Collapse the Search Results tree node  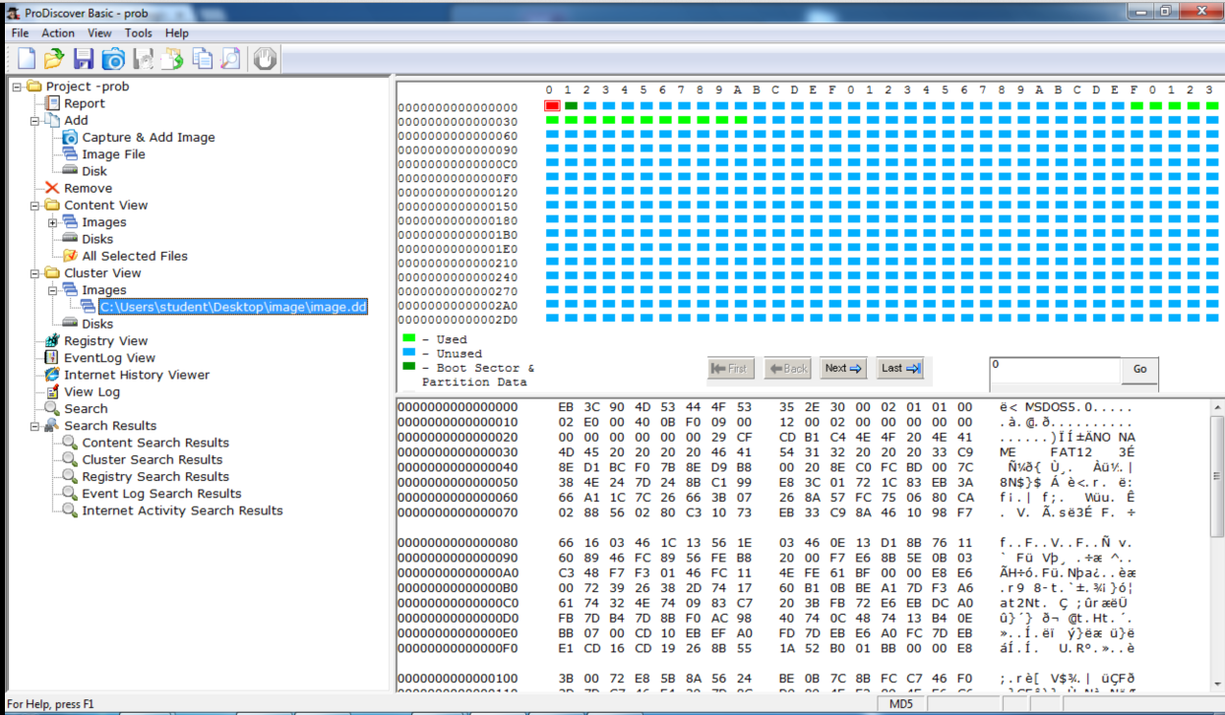click(34, 426)
